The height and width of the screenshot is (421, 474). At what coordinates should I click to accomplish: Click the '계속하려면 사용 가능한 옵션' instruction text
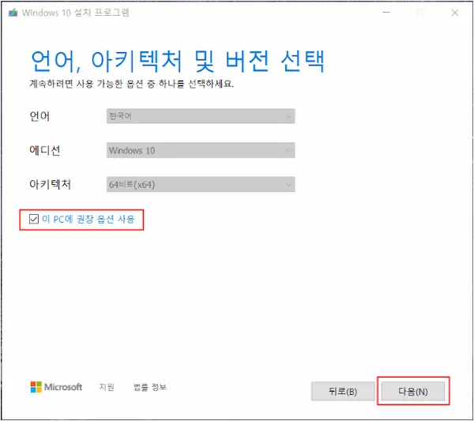click(x=131, y=84)
